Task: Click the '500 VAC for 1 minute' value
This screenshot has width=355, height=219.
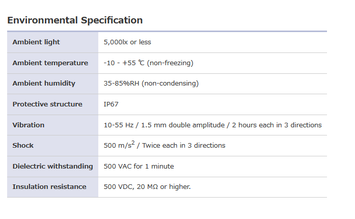Action: [x=139, y=167]
